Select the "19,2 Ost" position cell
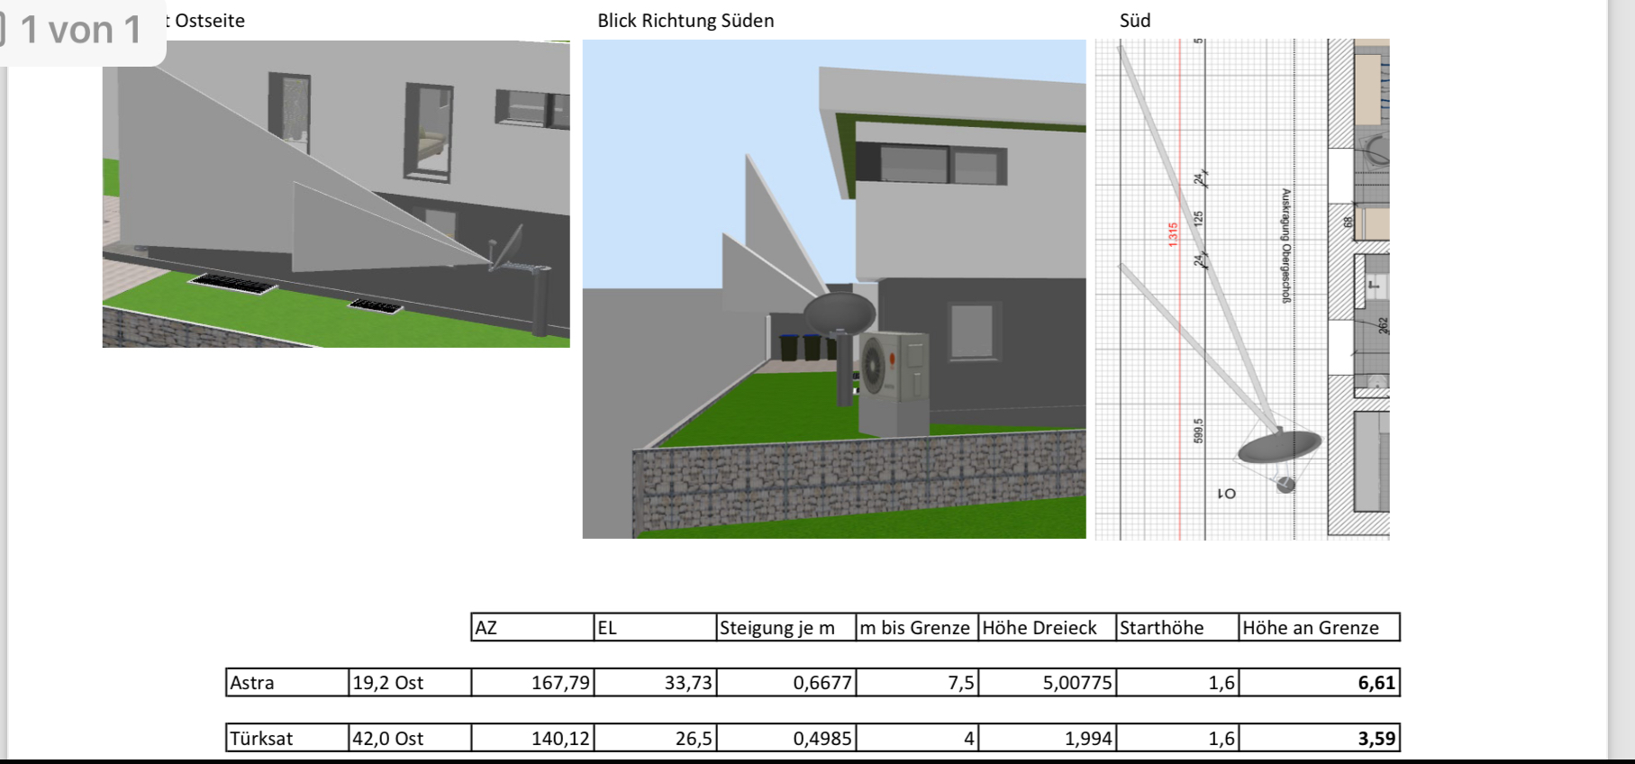 click(409, 683)
